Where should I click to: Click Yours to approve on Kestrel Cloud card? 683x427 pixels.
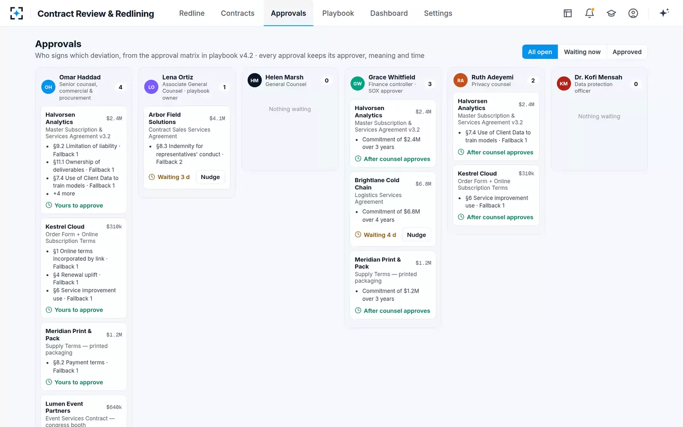tap(79, 310)
